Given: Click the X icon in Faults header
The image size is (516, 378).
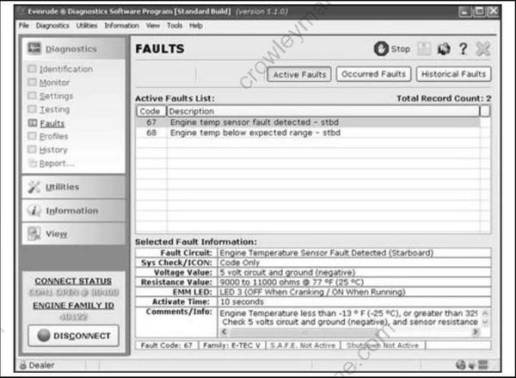Looking at the screenshot, I should click(x=483, y=49).
